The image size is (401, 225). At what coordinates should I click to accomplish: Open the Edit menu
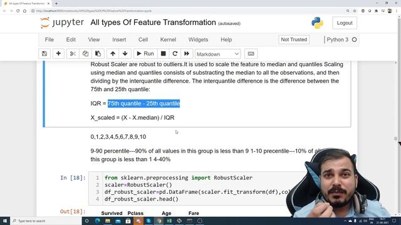tap(71, 39)
